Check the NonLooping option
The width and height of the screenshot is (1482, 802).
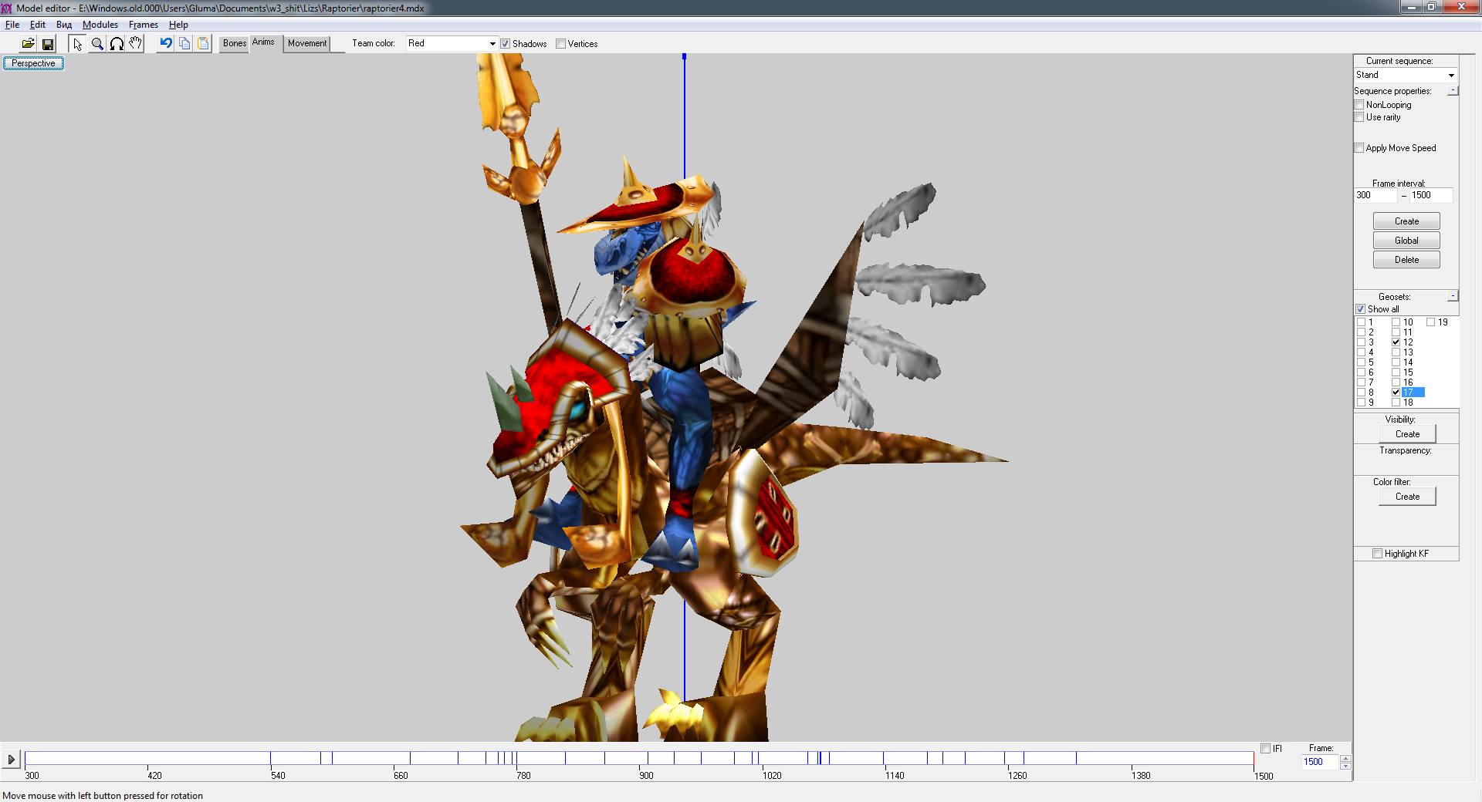pos(1359,105)
